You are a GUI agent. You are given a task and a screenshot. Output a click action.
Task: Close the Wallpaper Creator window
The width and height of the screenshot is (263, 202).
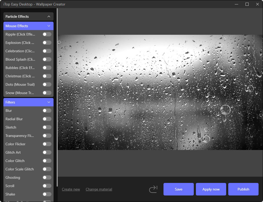click(x=257, y=4)
